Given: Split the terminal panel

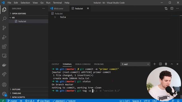Looking at the screenshot, I should (160, 64).
